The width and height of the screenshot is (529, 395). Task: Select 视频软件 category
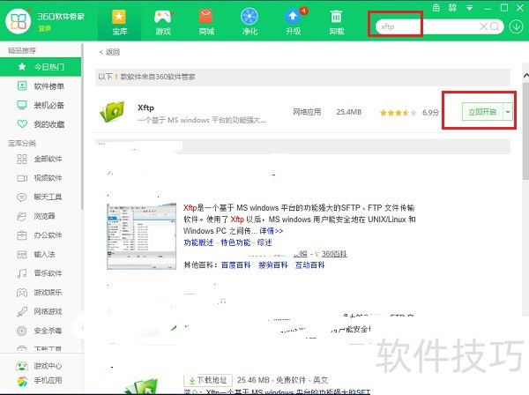pyautogui.click(x=41, y=178)
